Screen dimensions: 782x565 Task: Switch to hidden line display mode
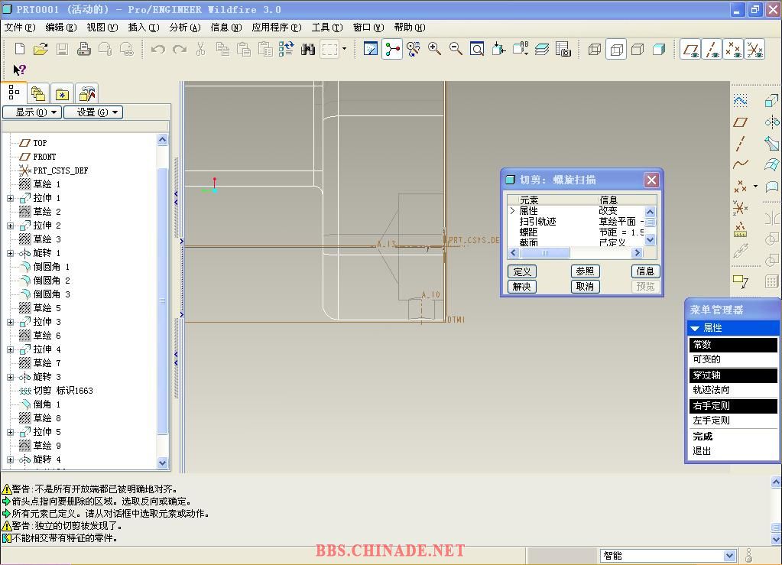pos(616,50)
